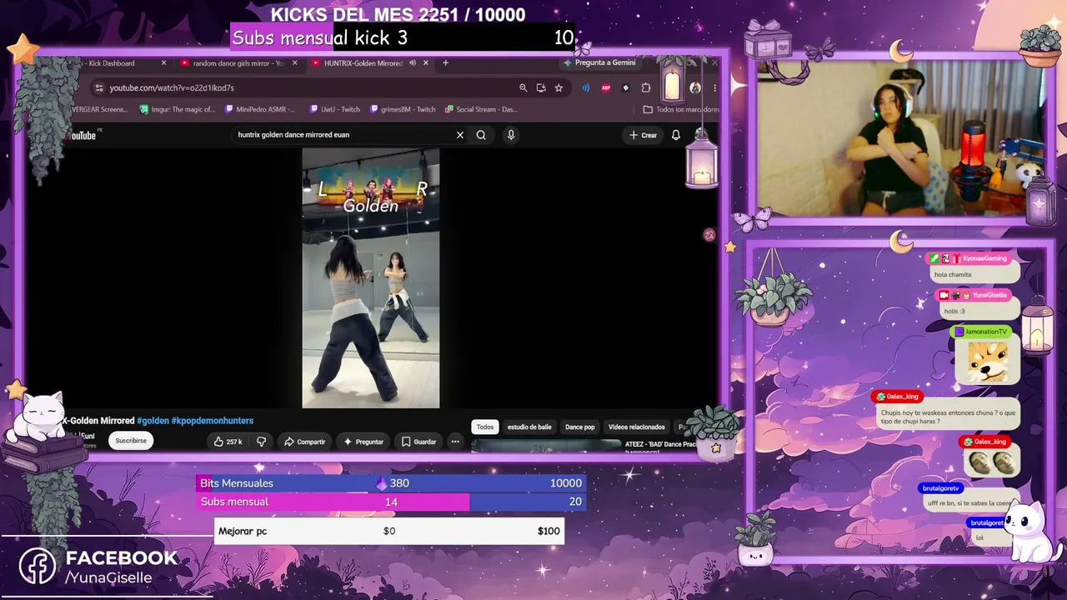Click the Golden dance video player
This screenshot has width=1067, height=600.
371,278
